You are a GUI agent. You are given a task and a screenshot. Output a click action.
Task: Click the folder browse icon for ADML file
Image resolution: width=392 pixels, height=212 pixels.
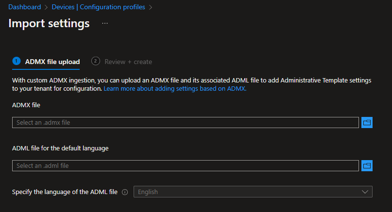[367, 166]
